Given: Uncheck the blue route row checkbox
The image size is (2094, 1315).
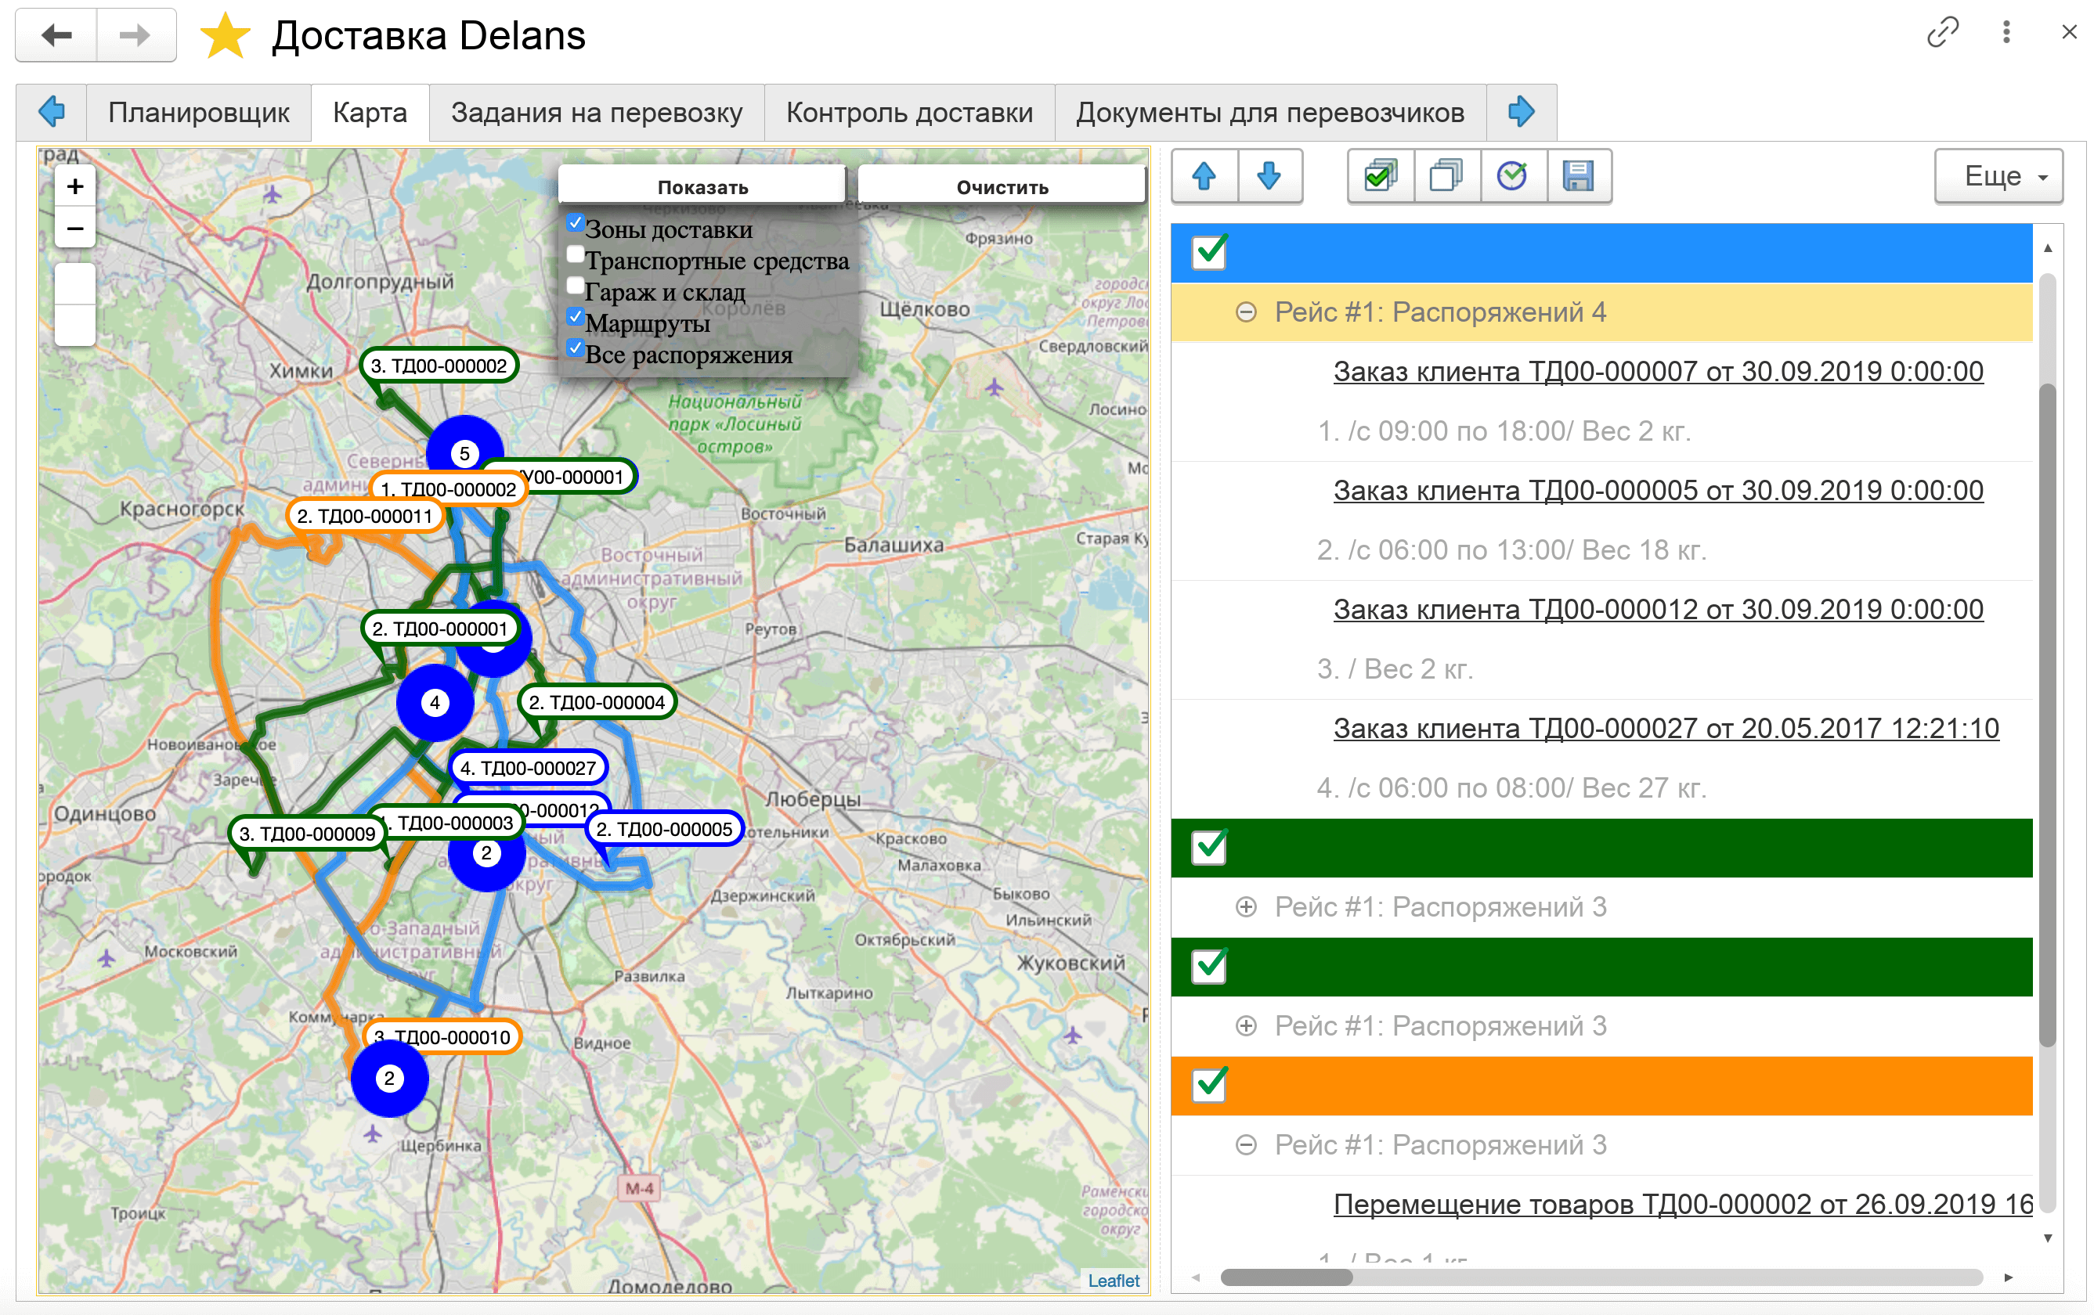Looking at the screenshot, I should click(1209, 252).
